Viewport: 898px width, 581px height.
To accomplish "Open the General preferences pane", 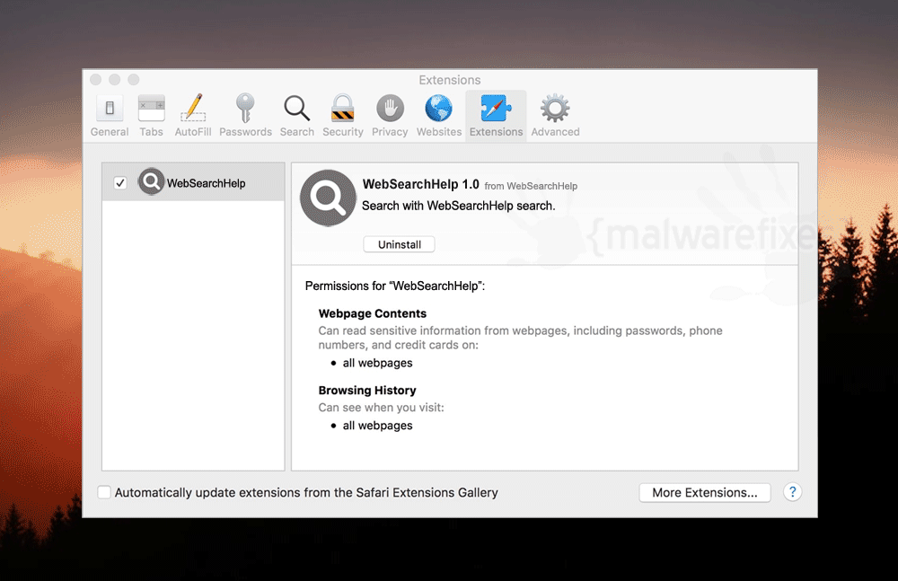I will 110,117.
